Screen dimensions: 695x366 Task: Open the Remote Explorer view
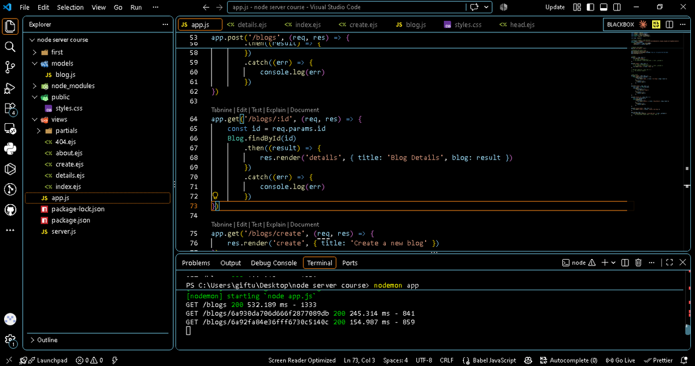(10, 128)
